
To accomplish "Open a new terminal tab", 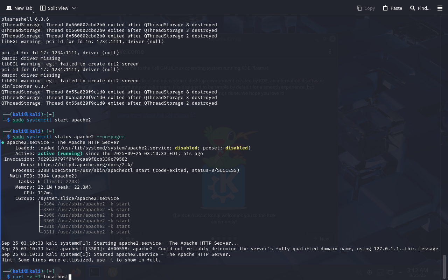I will (19, 8).
